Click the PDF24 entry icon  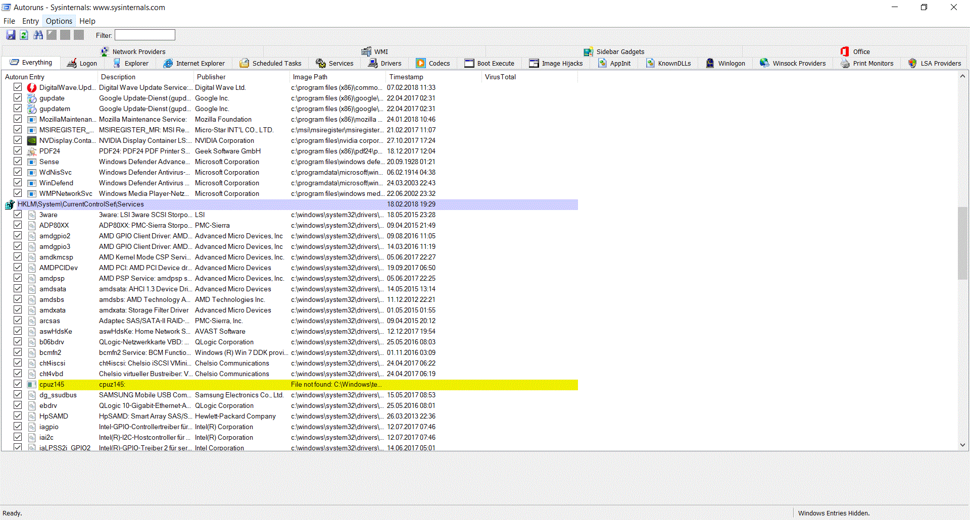32,151
